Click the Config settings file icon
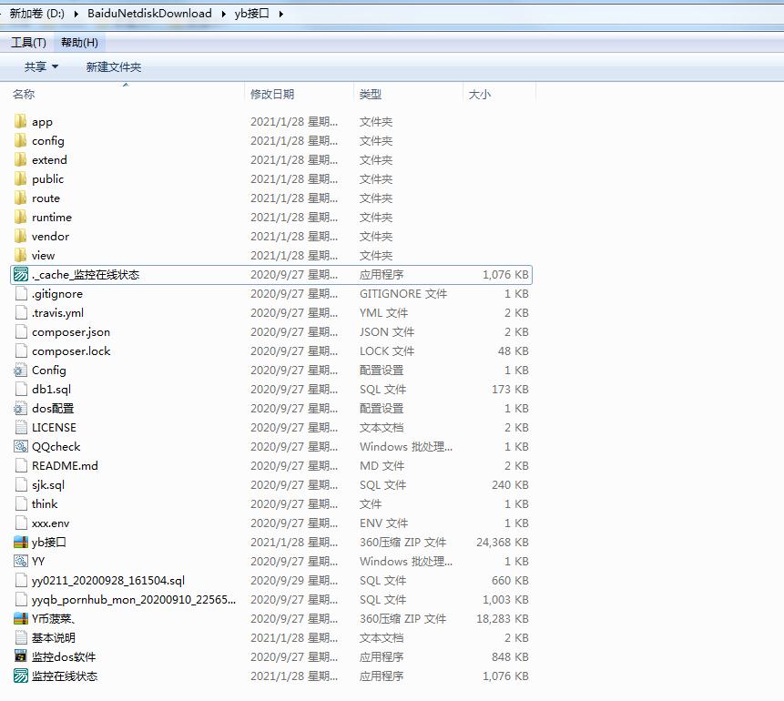The width and height of the screenshot is (784, 701). [x=21, y=371]
